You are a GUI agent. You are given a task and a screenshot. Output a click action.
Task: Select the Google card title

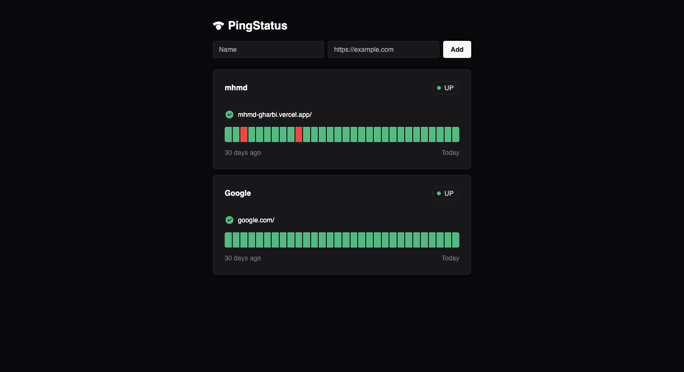click(x=237, y=193)
